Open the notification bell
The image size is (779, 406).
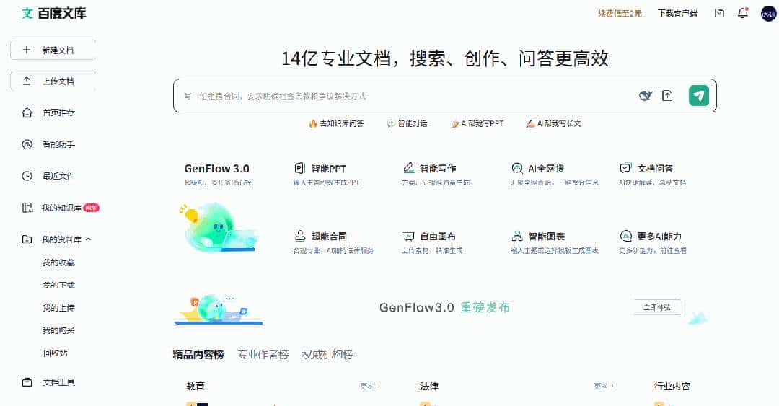(x=743, y=13)
